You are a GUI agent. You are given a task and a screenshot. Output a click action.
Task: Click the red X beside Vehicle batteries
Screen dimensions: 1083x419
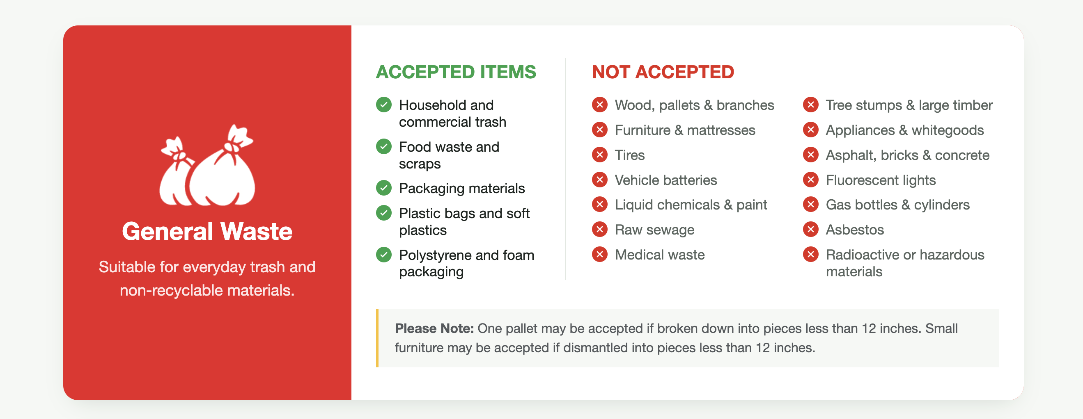pos(599,180)
